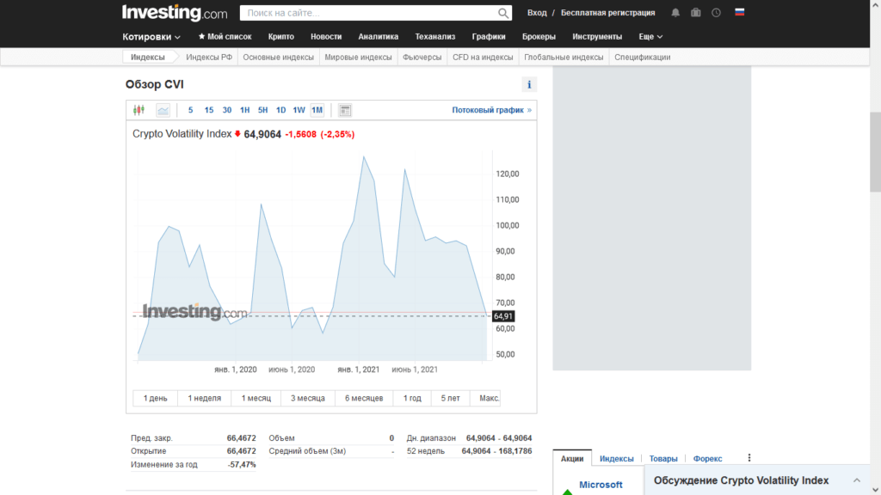Screen dimensions: 881x495
Task: Click the info icon beside Обзор CVI
Action: pyautogui.click(x=529, y=84)
